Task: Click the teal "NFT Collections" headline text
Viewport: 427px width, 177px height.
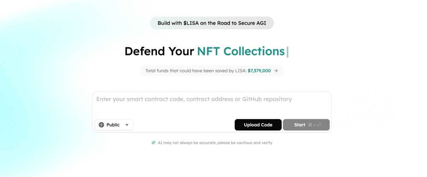Action: (x=241, y=51)
